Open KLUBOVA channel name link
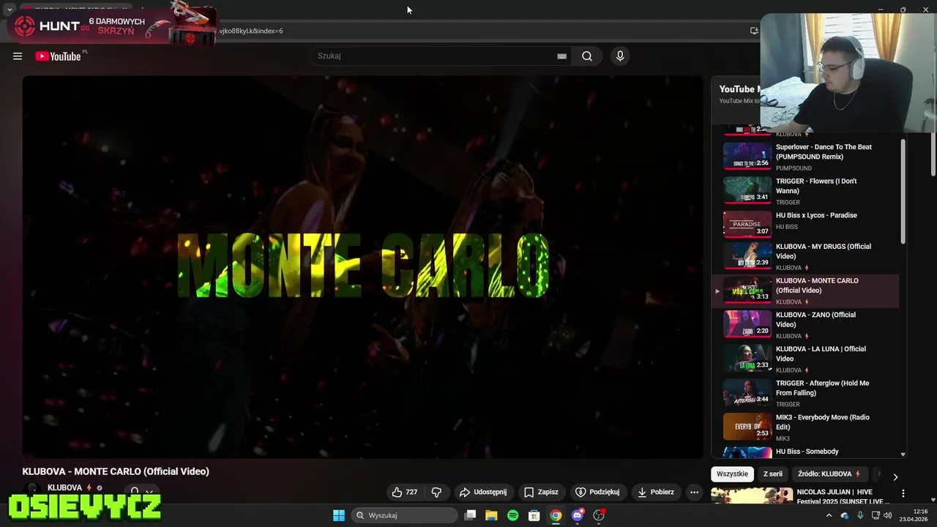 (64, 487)
